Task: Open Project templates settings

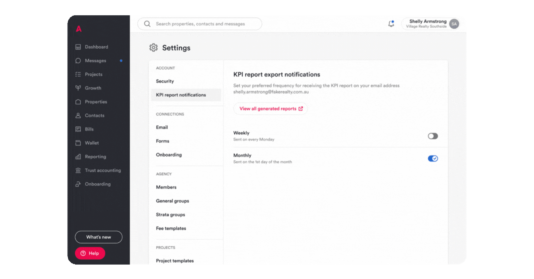Action: coord(175,261)
